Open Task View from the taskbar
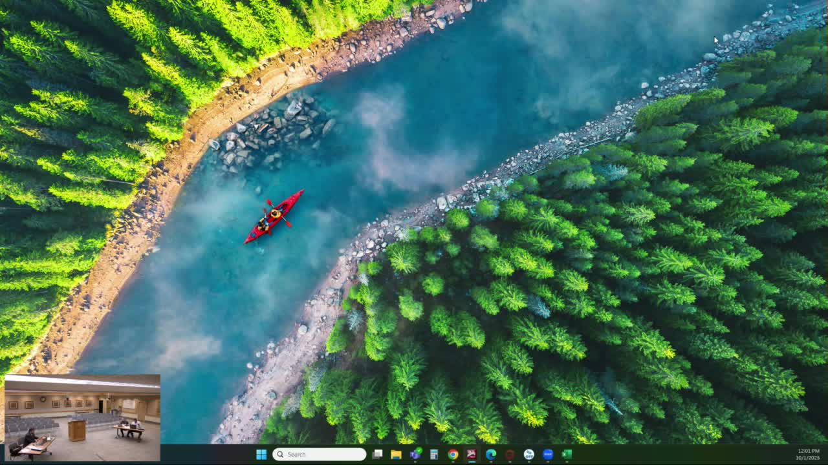828x465 pixels. [377, 455]
